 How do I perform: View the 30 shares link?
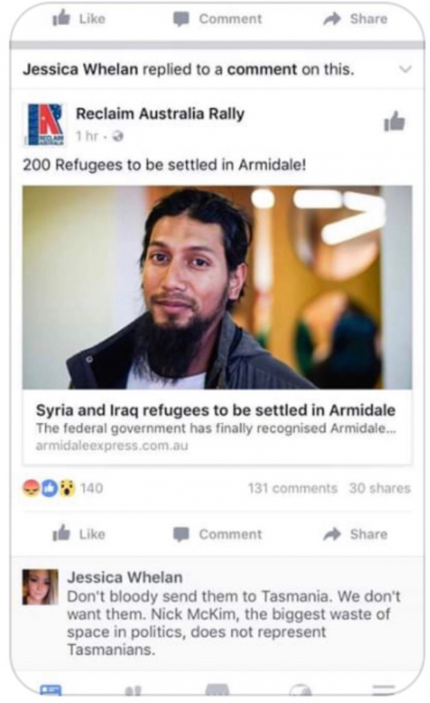pos(380,488)
